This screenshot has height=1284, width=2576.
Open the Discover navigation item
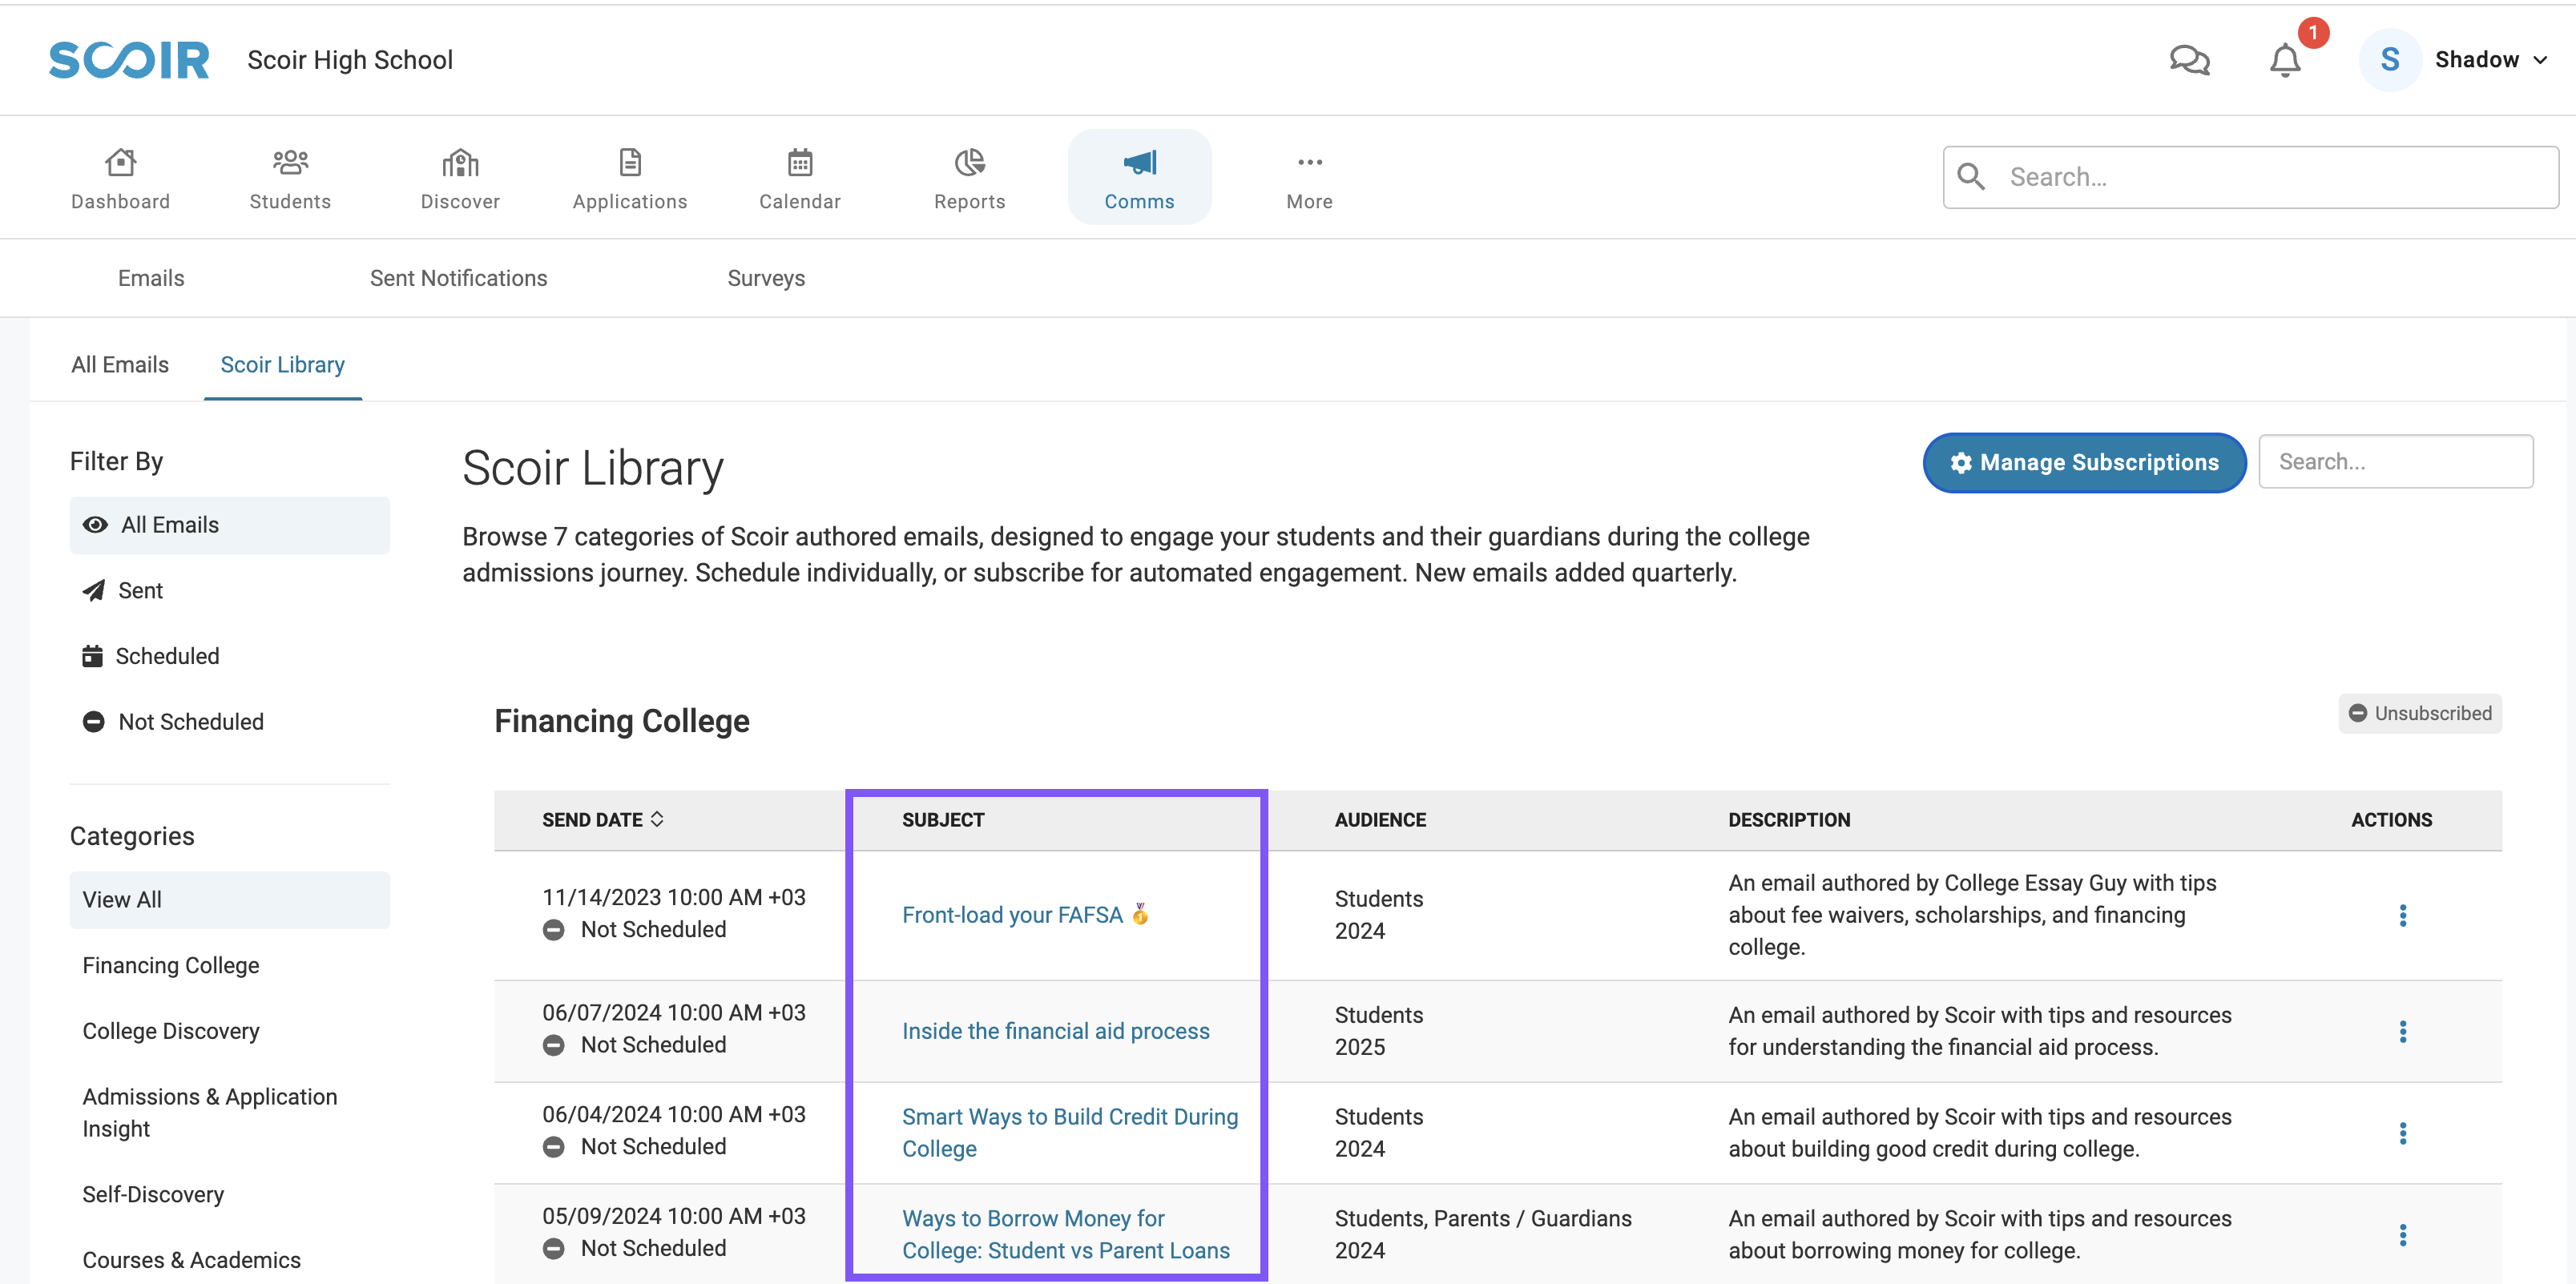click(x=460, y=178)
